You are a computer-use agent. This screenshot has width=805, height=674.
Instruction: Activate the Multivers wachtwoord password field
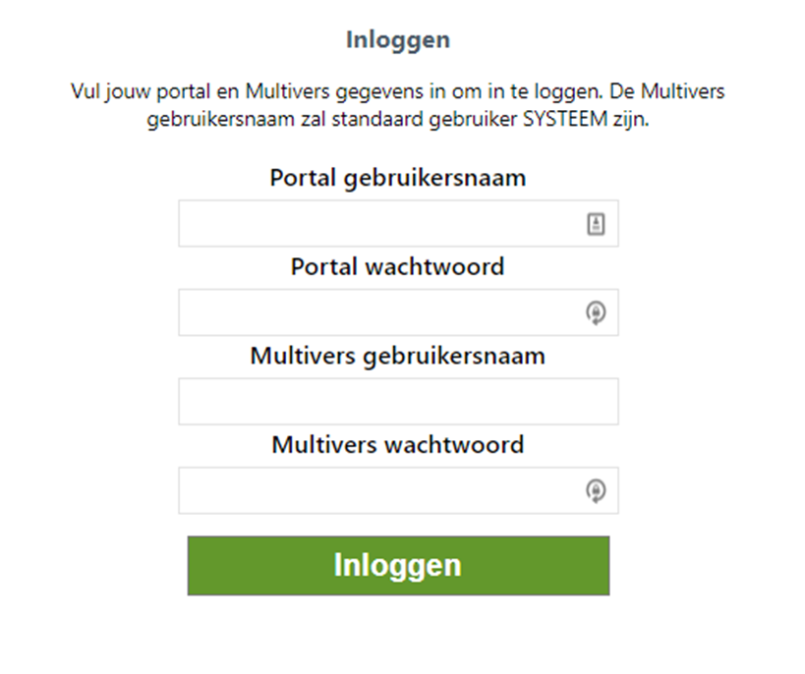click(x=378, y=490)
